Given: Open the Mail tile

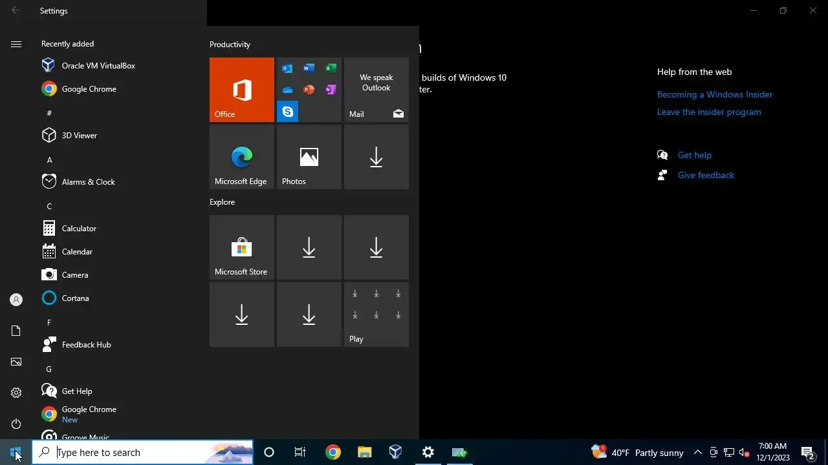Looking at the screenshot, I should coord(376,90).
